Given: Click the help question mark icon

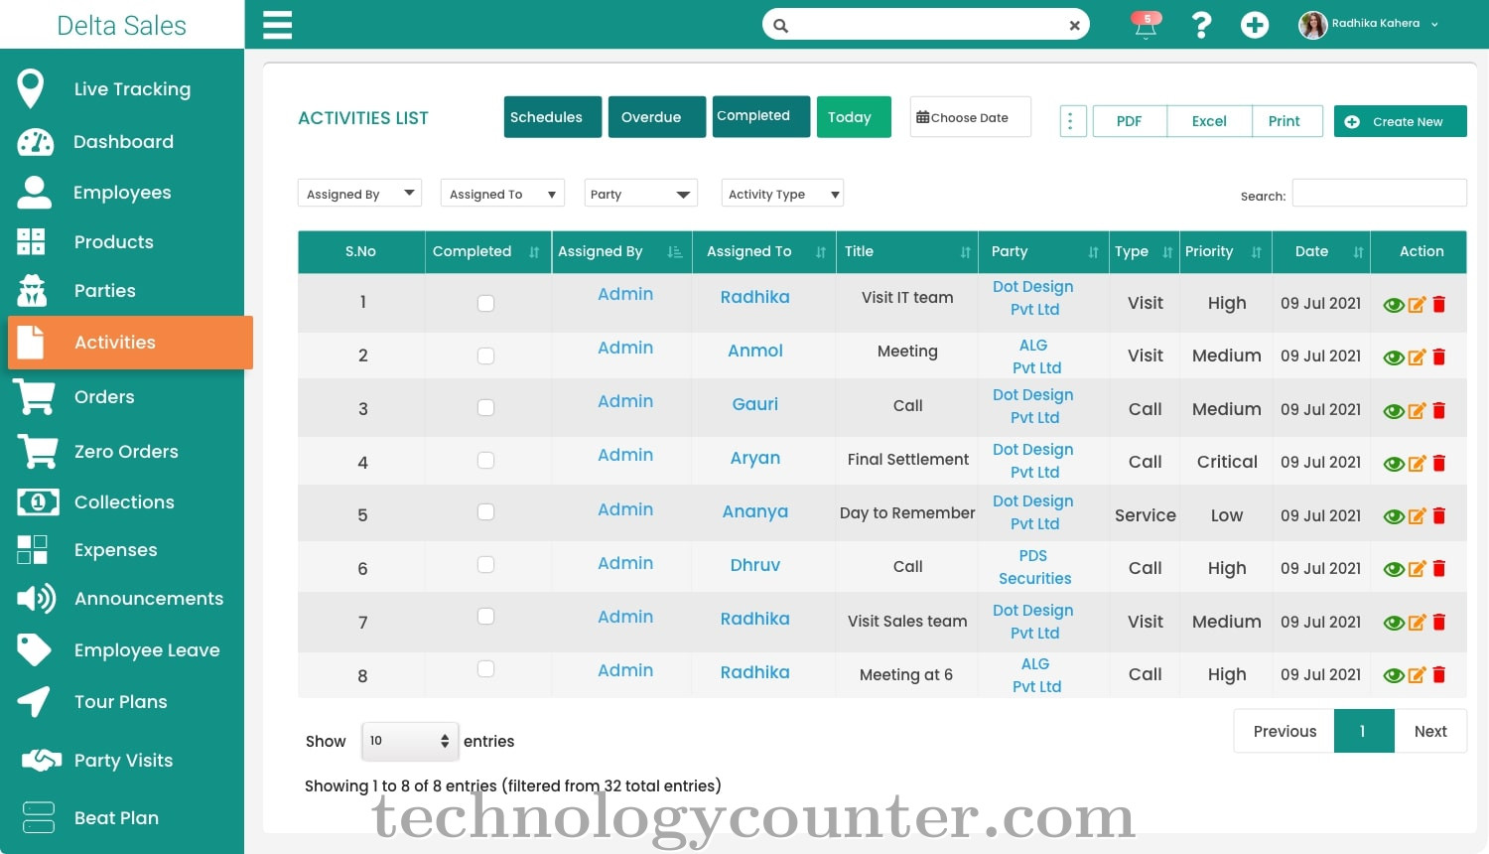Looking at the screenshot, I should coord(1201,25).
